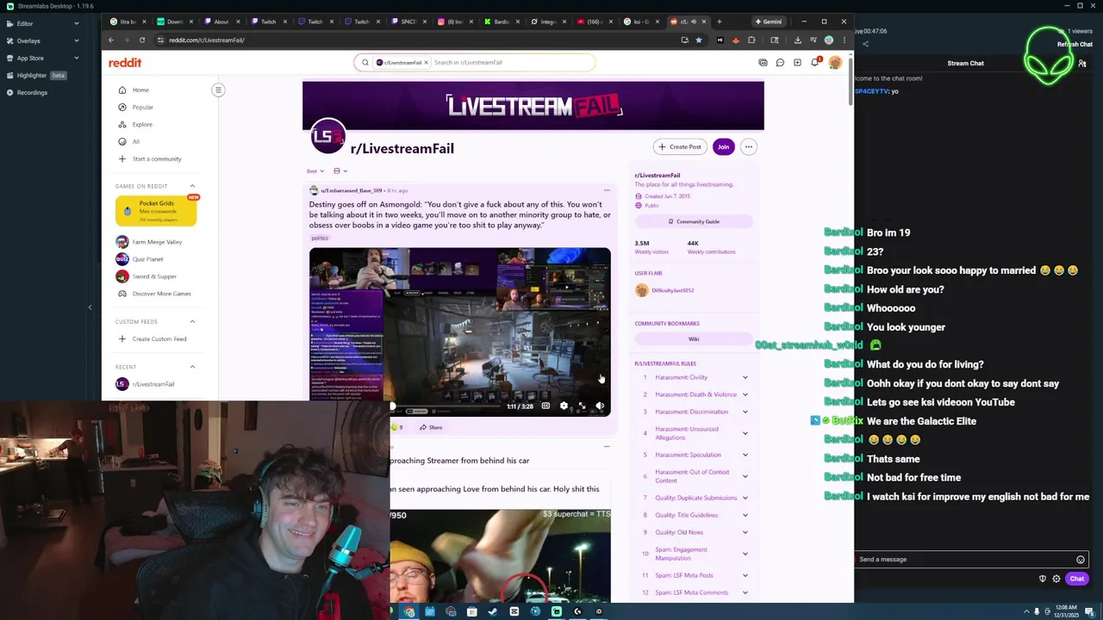
Task: Open the Best sort dropdown
Action: click(315, 170)
